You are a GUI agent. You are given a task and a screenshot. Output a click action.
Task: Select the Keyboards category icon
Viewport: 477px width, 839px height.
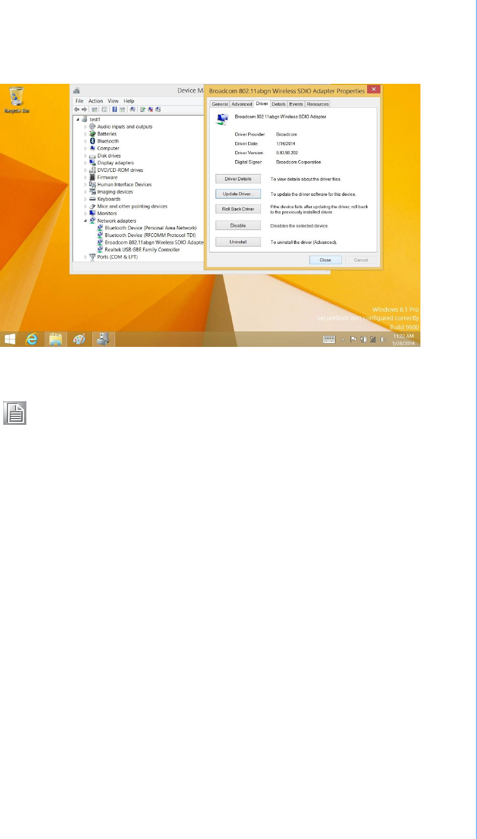tap(92, 199)
